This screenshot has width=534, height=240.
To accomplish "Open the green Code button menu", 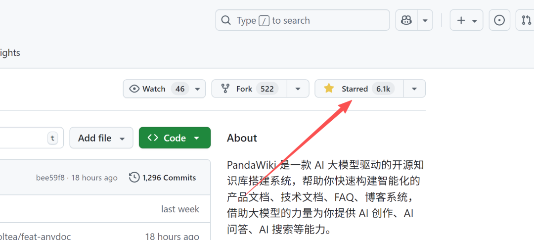I will click(175, 138).
